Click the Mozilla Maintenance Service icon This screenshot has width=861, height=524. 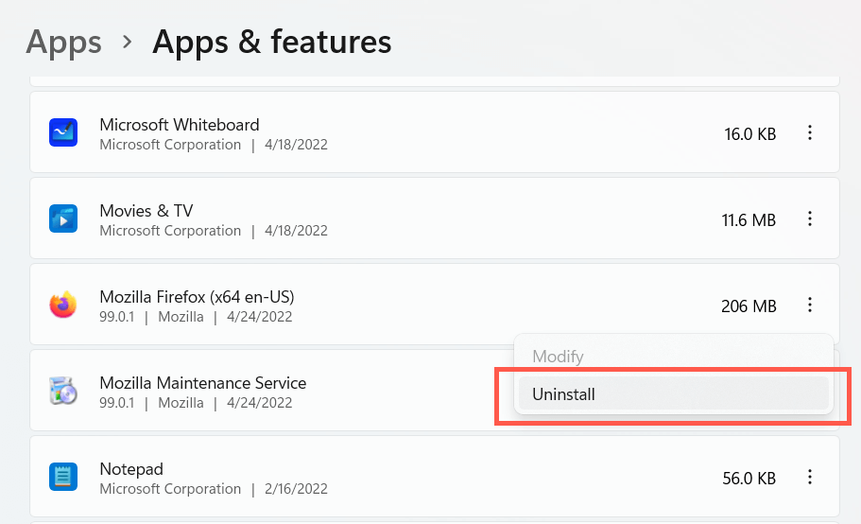pos(62,391)
